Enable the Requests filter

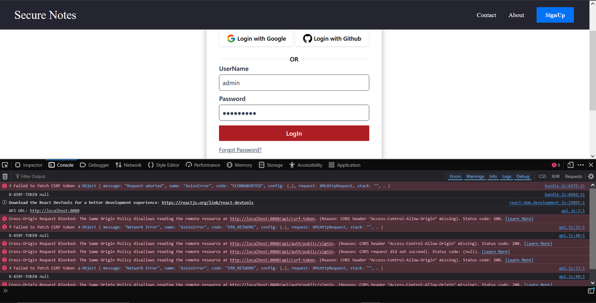[x=573, y=176]
